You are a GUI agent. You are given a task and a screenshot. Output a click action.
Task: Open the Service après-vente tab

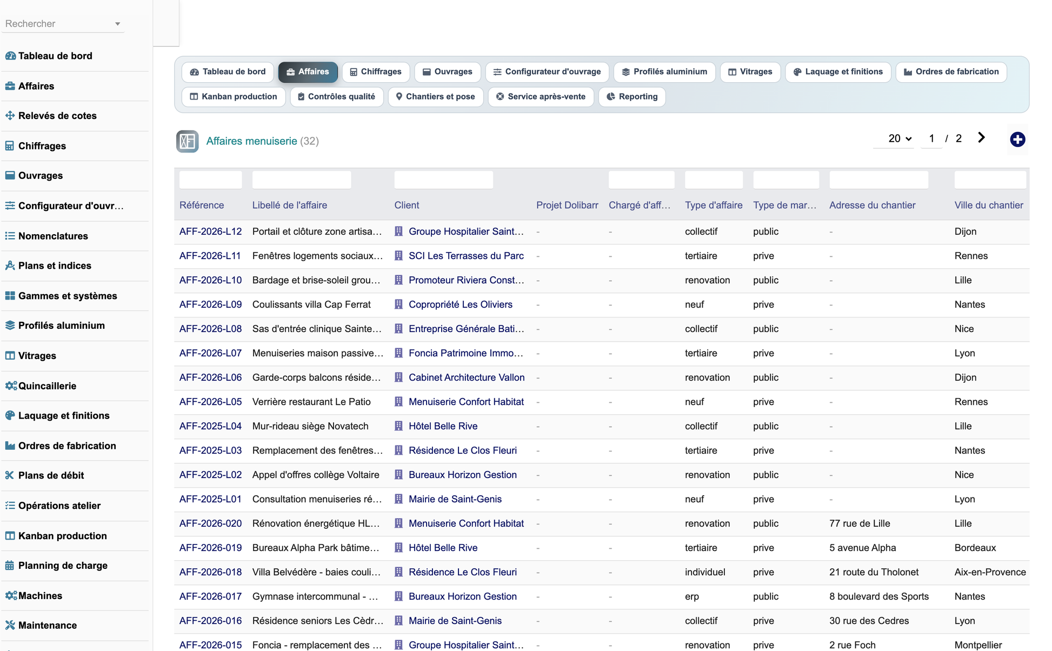click(541, 97)
